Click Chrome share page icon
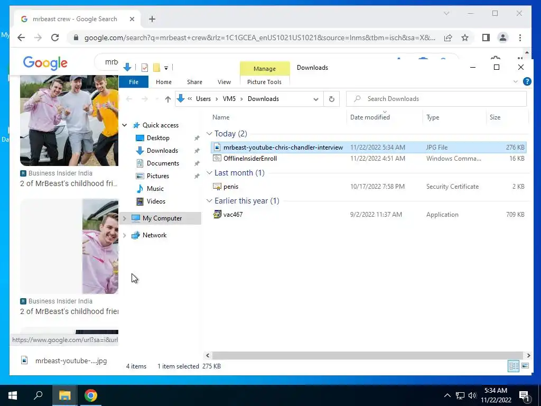 click(x=448, y=38)
